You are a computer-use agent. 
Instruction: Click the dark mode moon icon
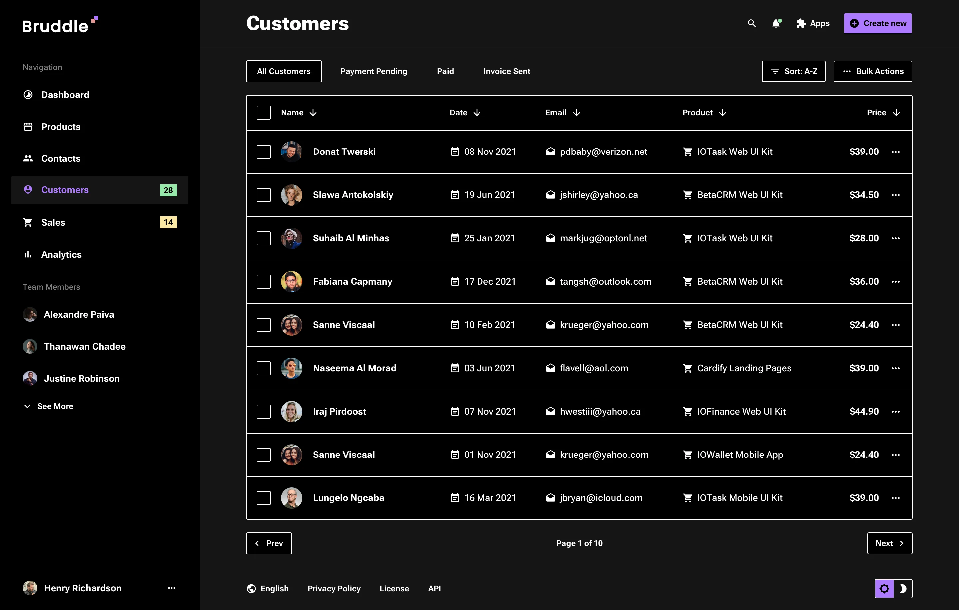[x=903, y=588]
